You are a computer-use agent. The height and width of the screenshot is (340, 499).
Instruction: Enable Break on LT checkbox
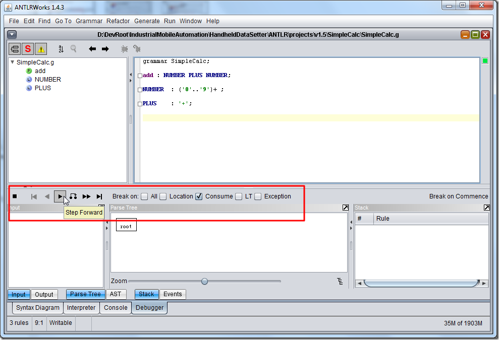pos(239,196)
